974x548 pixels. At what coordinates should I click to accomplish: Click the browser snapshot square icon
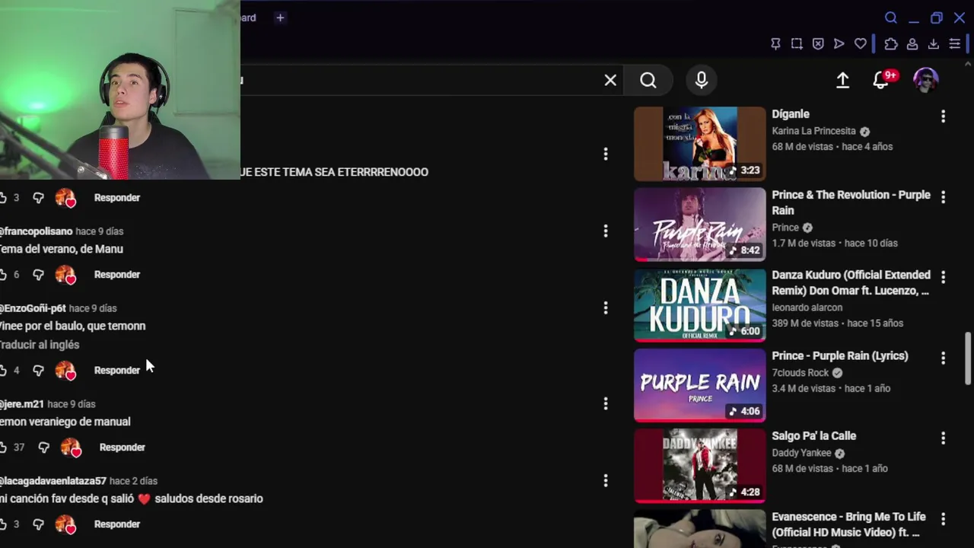tap(797, 44)
